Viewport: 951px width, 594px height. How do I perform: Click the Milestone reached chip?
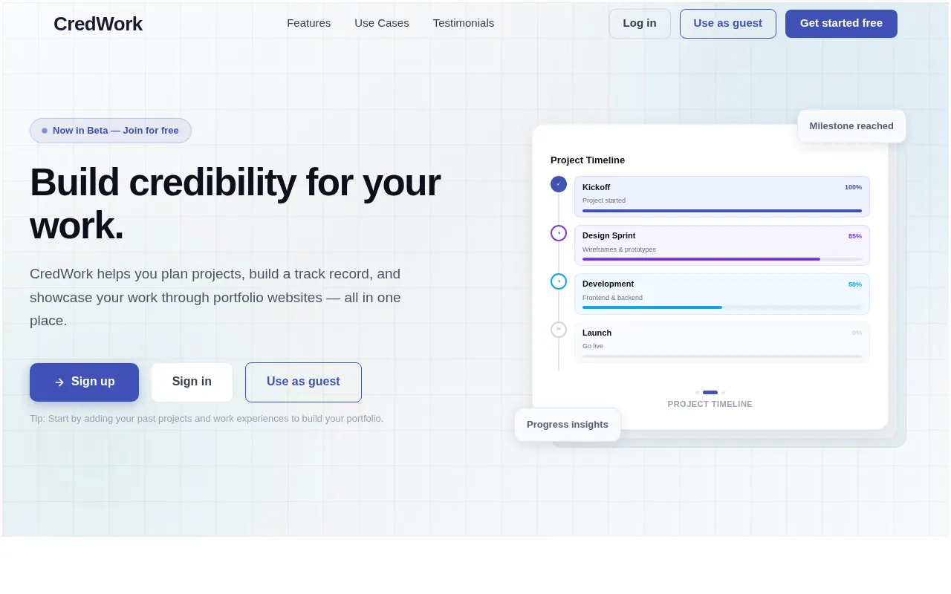click(x=851, y=126)
